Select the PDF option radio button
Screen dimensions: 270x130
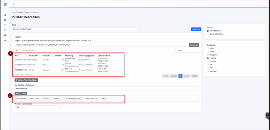208,68
